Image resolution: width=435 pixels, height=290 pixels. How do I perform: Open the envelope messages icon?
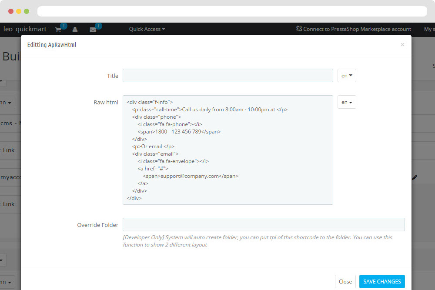[93, 30]
